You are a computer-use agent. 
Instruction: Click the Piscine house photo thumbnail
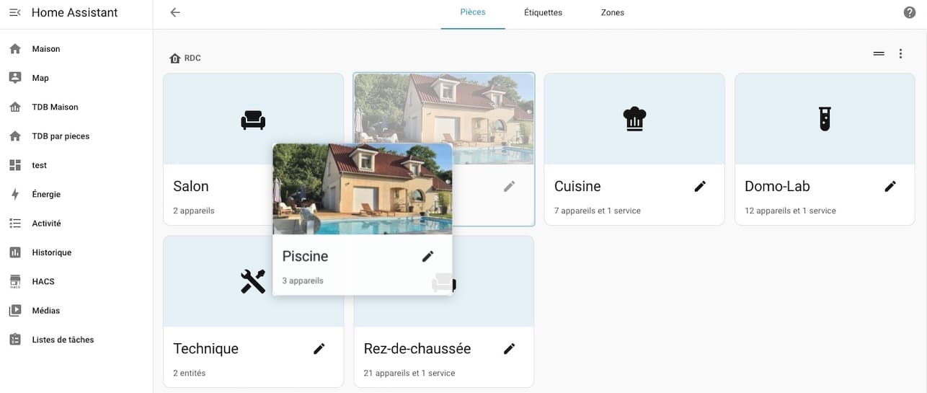point(363,188)
